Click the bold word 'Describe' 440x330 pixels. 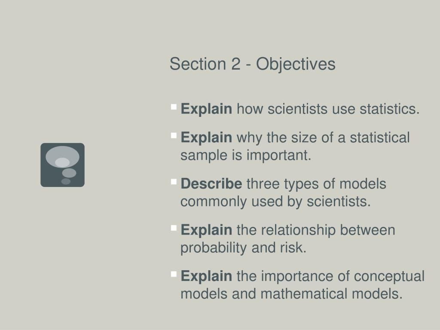click(211, 184)
